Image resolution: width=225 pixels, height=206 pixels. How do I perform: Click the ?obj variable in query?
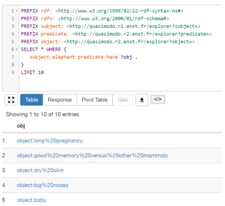126,57
